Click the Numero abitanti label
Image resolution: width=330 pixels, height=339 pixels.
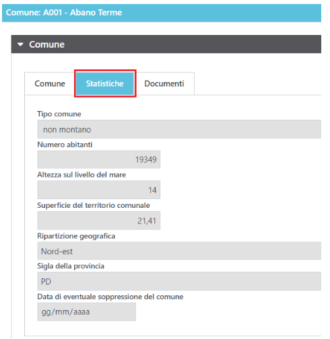coord(65,145)
